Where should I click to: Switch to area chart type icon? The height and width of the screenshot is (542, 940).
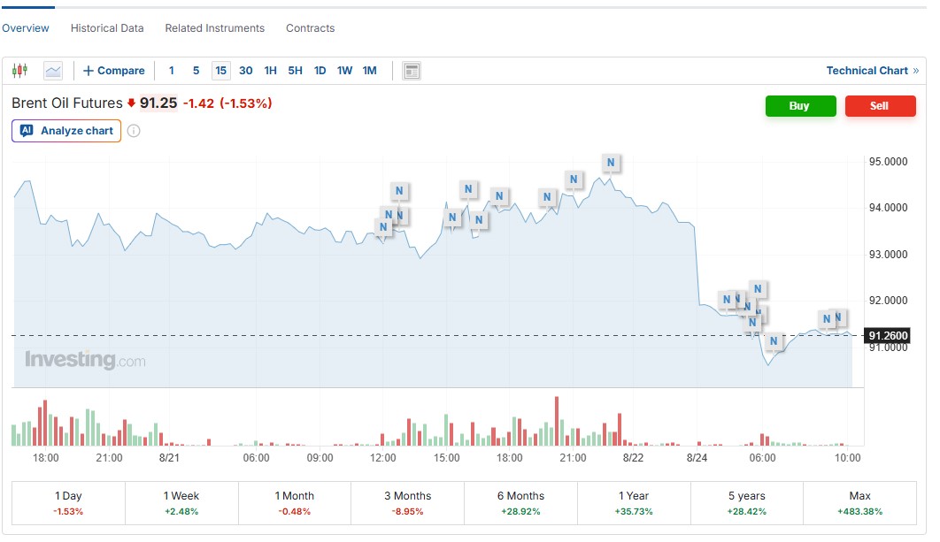(53, 71)
